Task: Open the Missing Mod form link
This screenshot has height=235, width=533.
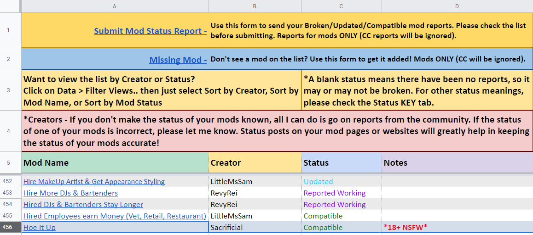Action: click(x=178, y=60)
